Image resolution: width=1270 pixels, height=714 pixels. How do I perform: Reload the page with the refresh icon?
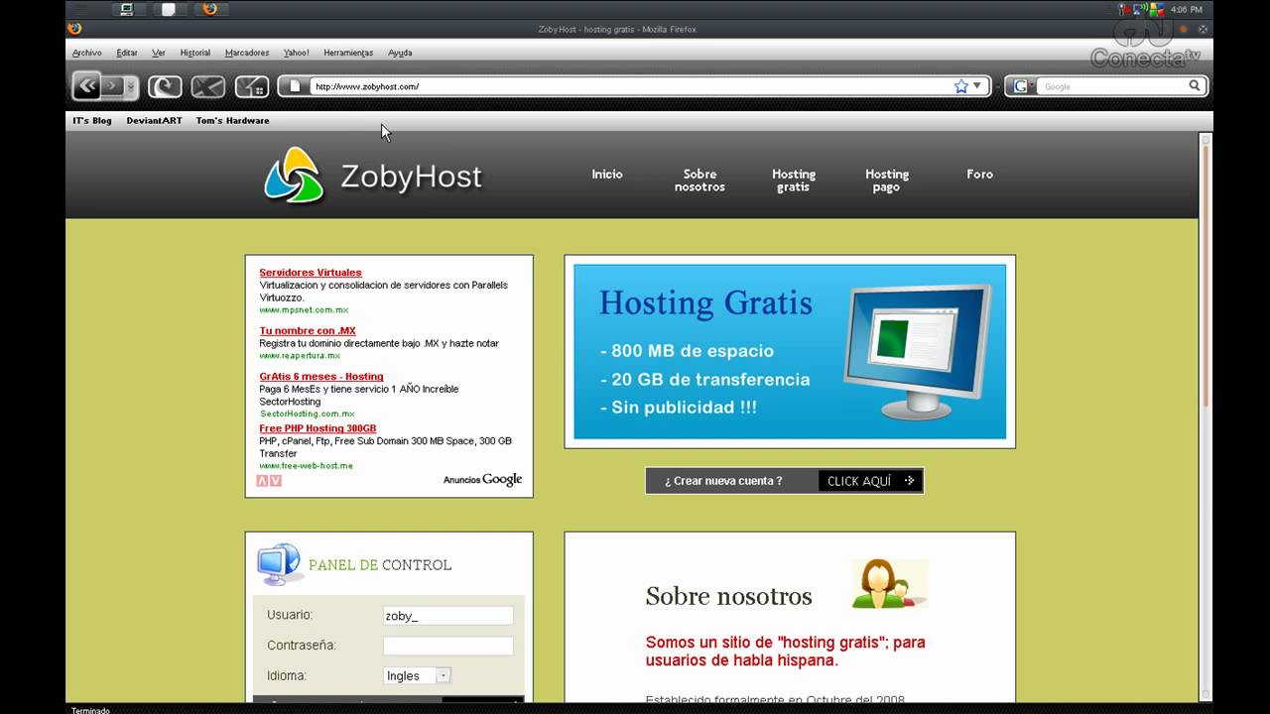(x=165, y=86)
